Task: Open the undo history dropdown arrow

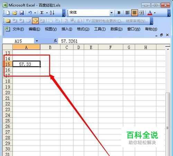Action: [x=35, y=13]
